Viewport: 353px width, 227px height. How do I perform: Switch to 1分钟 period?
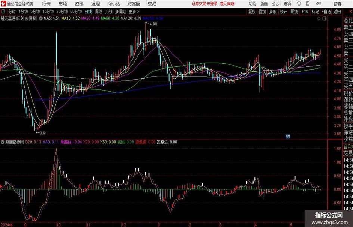pos(23,12)
